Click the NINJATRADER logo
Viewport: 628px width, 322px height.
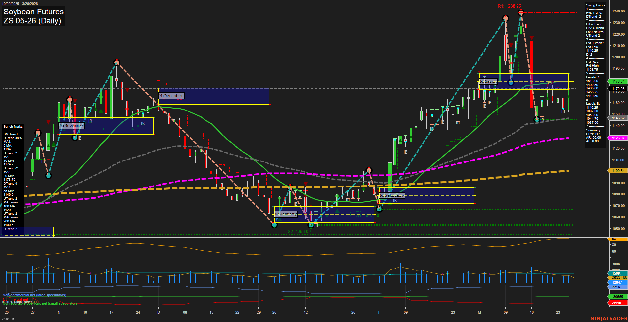click(x=609, y=319)
